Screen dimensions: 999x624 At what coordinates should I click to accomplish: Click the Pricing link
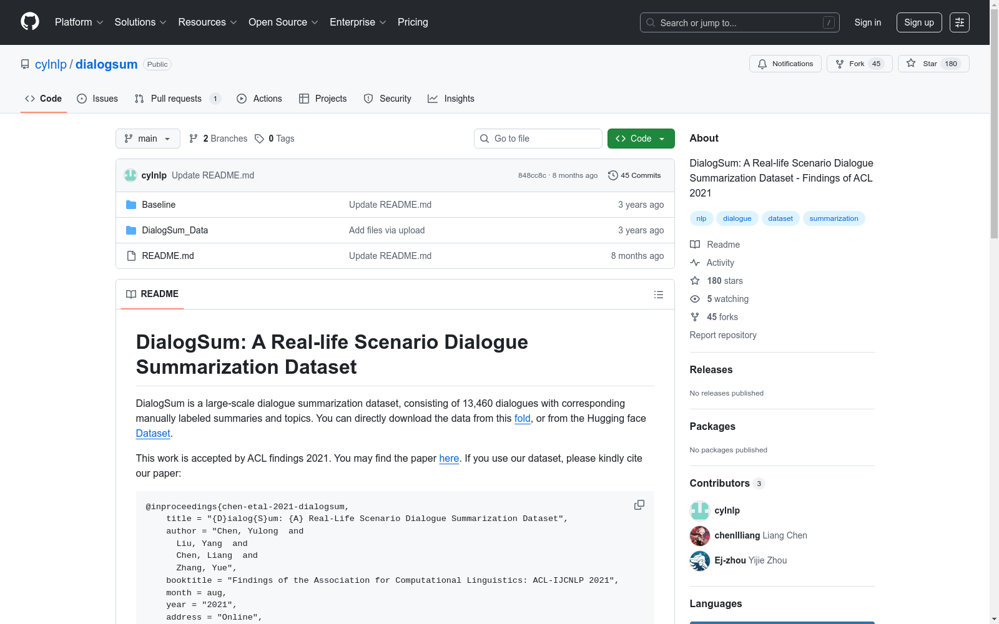413,22
